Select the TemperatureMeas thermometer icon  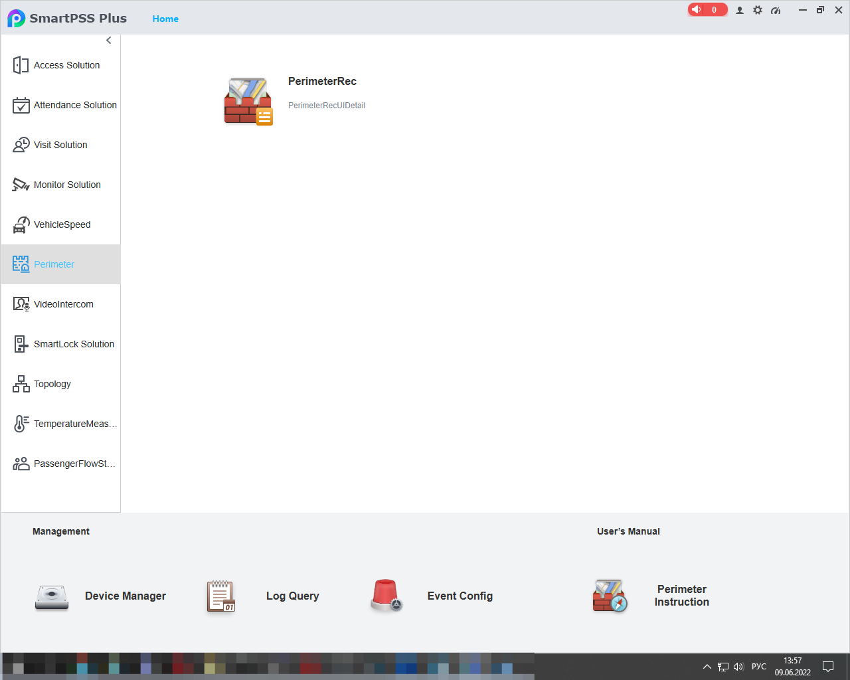[21, 424]
